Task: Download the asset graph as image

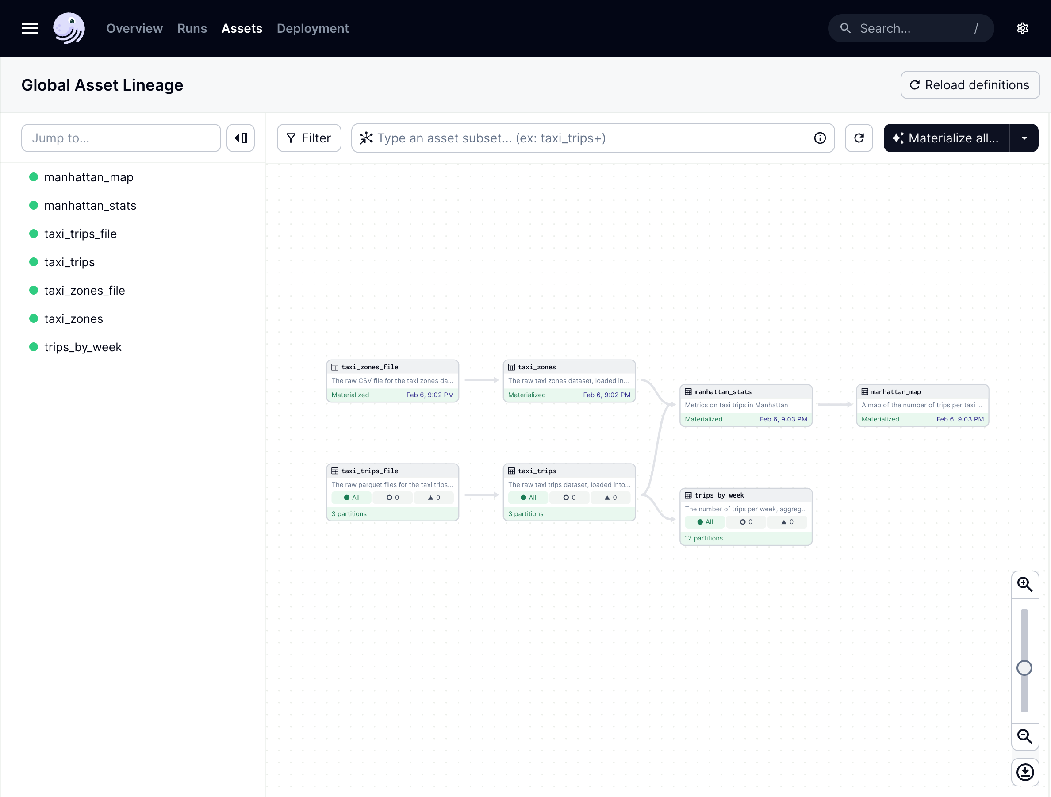Action: (1025, 772)
